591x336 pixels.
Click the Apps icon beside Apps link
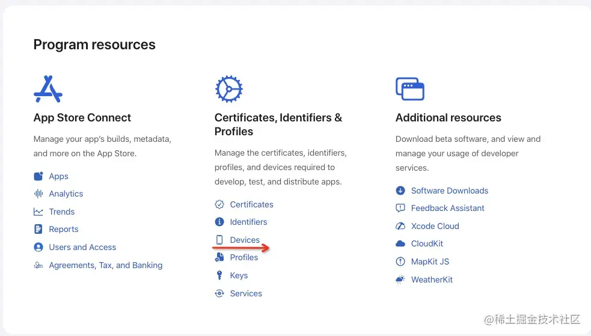coord(38,176)
